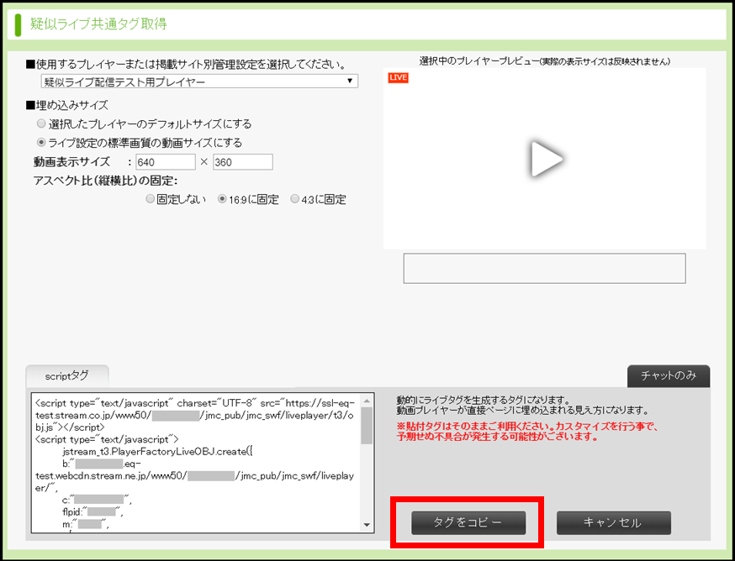Click the empty box below the preview
This screenshot has width=735, height=561.
click(x=544, y=269)
